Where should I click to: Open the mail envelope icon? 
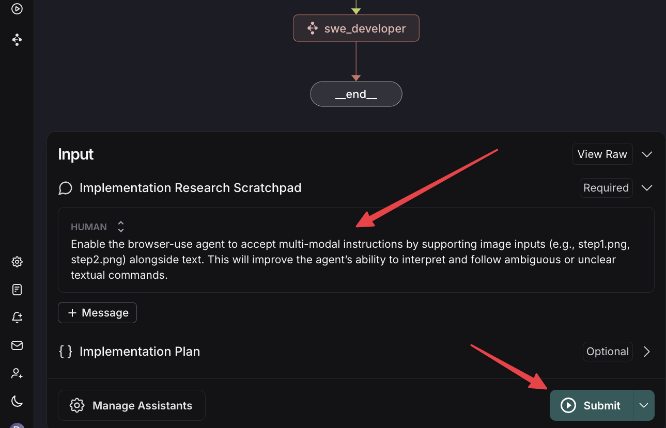pos(17,345)
